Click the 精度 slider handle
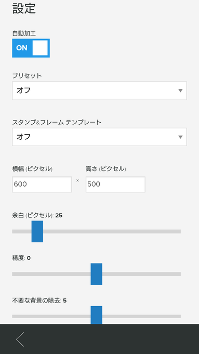 (x=96, y=274)
